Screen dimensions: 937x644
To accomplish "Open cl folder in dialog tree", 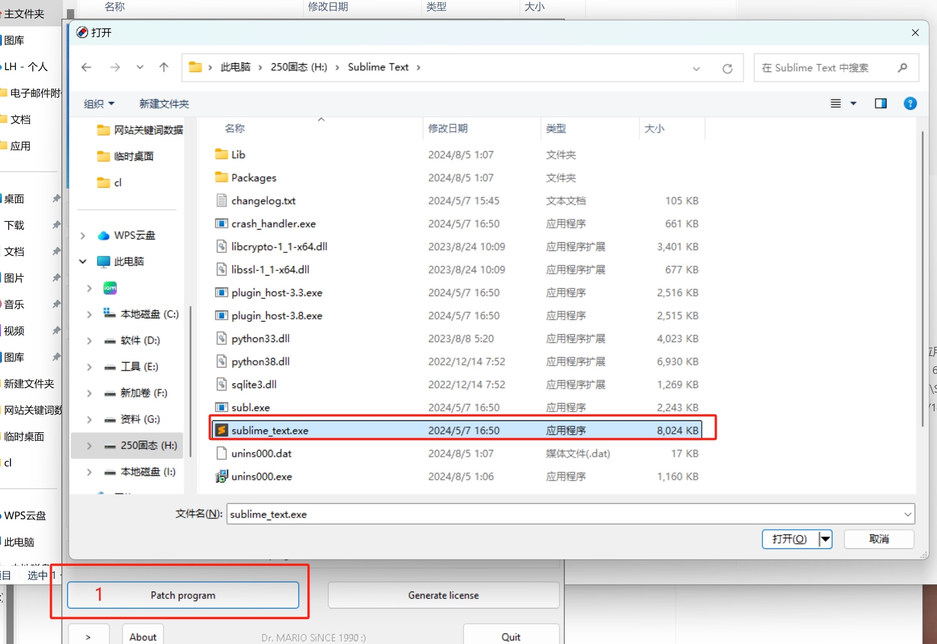I will [109, 183].
